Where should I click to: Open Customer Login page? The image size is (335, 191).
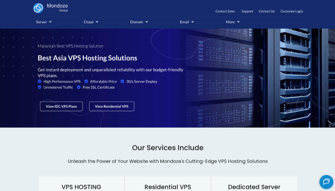tap(292, 11)
